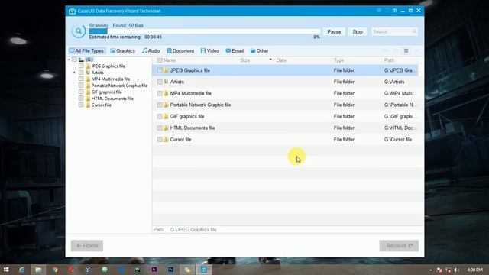The image size is (489, 275).
Task: Tick Portable Network Graphic file row checkbox
Action: 160,105
